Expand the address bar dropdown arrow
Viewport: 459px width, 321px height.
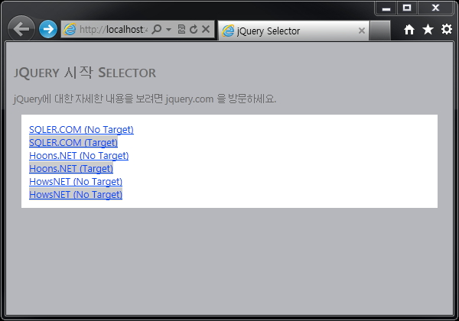168,29
